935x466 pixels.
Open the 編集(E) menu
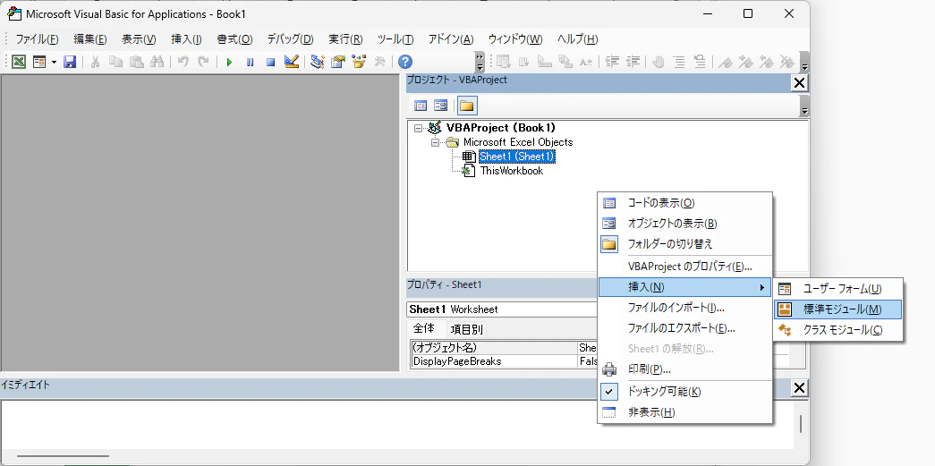(90, 39)
